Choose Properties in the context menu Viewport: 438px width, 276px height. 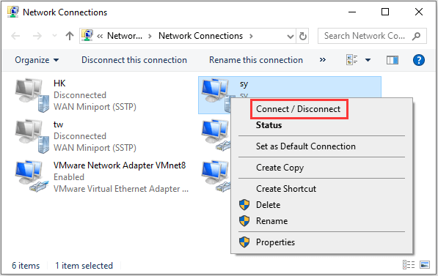275,242
